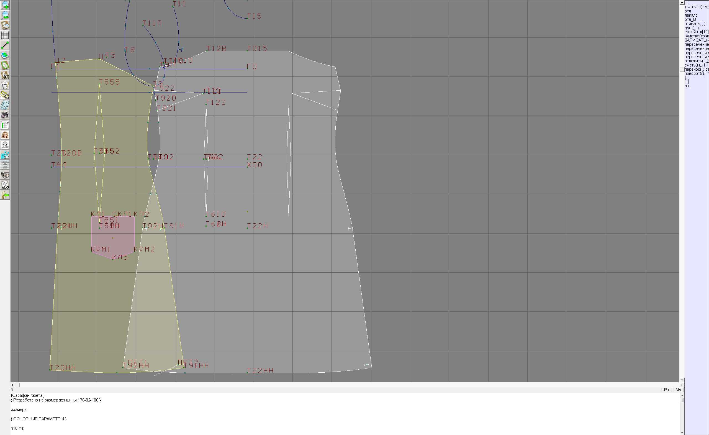The width and height of the screenshot is (709, 435).
Task: Open the 3D view icon
Action: [x=5, y=155]
